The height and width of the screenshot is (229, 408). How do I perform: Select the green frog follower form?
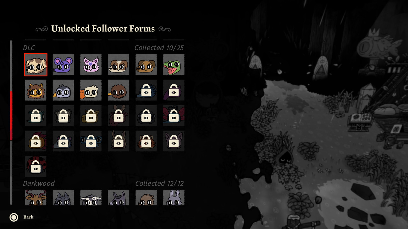pos(174,65)
